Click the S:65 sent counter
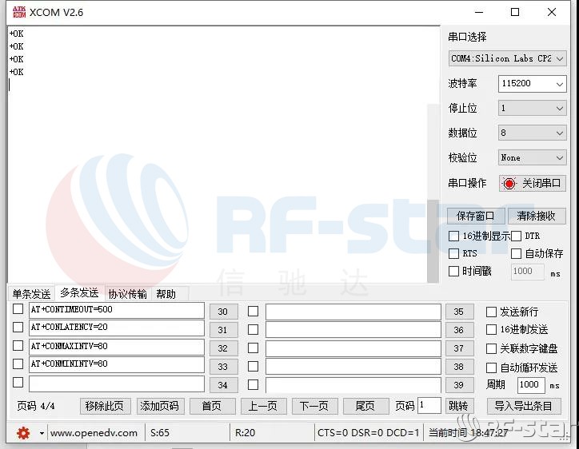Viewport: 579px width, 449px height. (x=160, y=433)
